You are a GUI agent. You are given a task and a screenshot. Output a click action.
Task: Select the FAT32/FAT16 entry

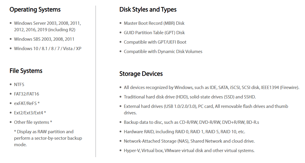point(27,94)
